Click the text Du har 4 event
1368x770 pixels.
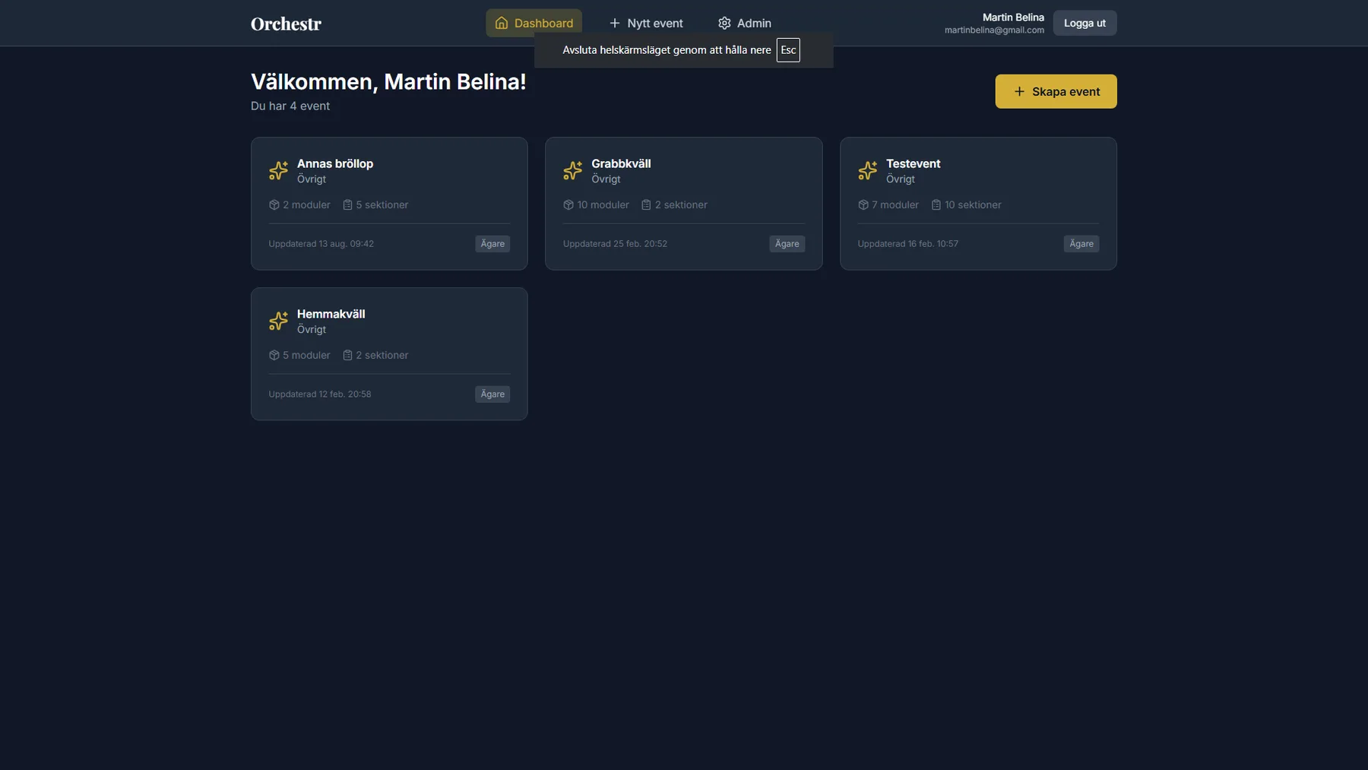point(290,106)
